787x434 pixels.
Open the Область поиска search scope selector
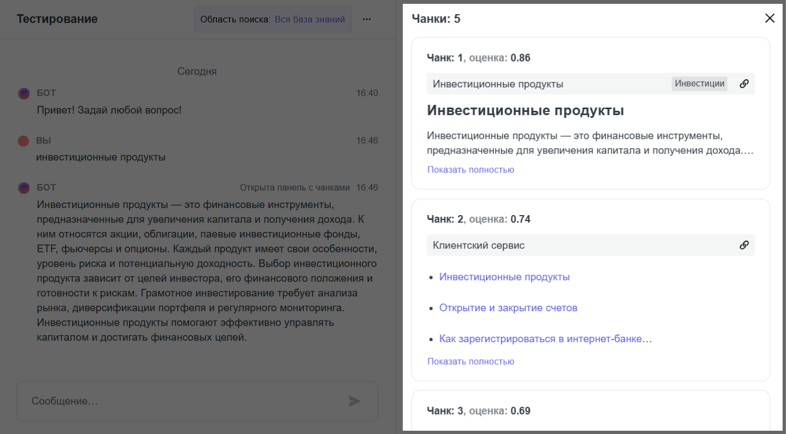click(x=273, y=19)
